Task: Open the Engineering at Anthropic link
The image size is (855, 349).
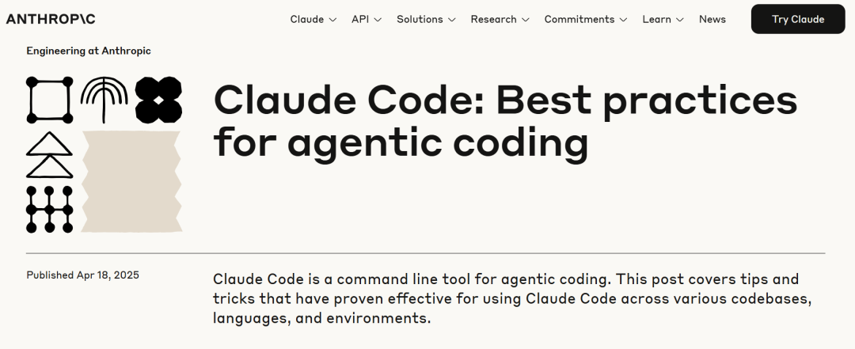Action: 89,51
